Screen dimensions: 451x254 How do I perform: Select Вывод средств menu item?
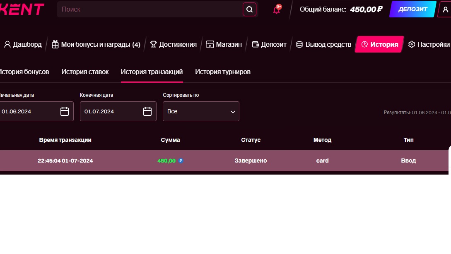pos(323,44)
